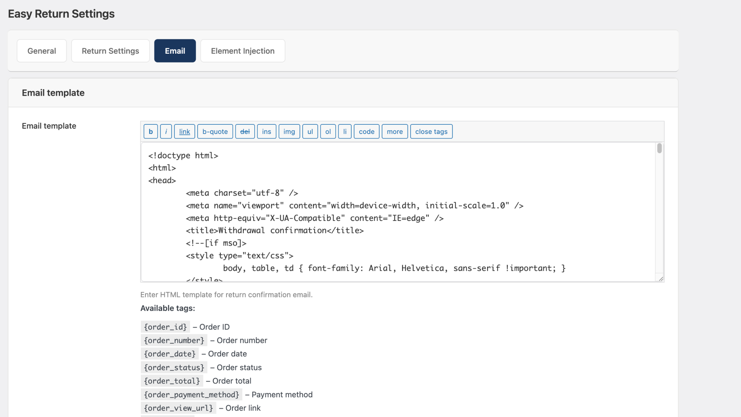Wrap text in a code tag
Viewport: 741px width, 417px height.
[x=366, y=131]
